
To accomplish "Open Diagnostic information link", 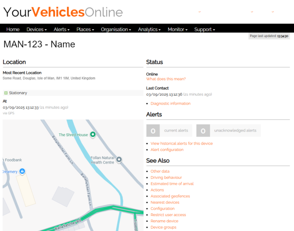I will click(171, 104).
